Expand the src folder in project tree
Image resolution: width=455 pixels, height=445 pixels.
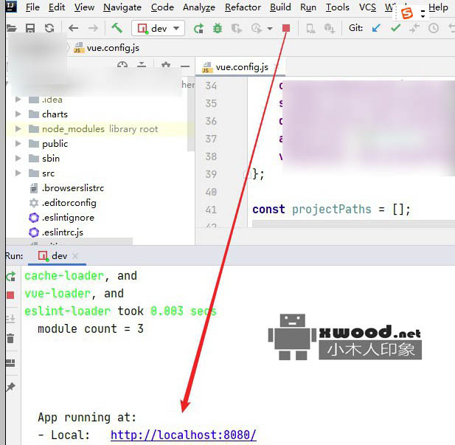(x=19, y=173)
